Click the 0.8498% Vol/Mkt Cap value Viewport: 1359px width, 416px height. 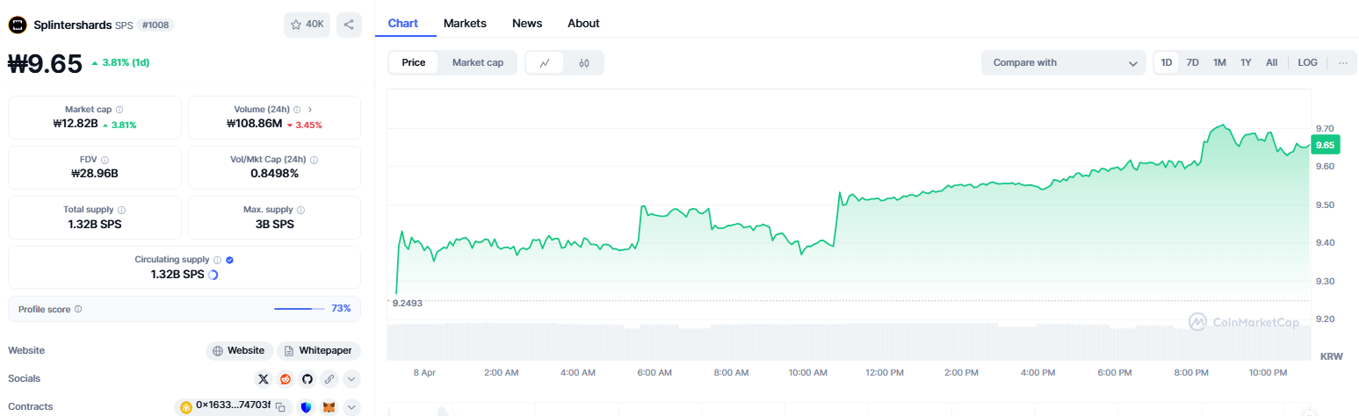coord(274,174)
